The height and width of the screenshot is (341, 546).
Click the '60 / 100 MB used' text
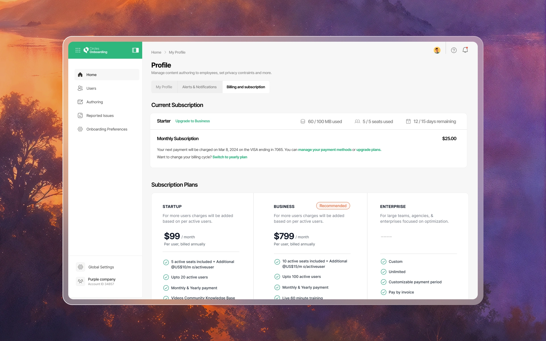point(325,121)
